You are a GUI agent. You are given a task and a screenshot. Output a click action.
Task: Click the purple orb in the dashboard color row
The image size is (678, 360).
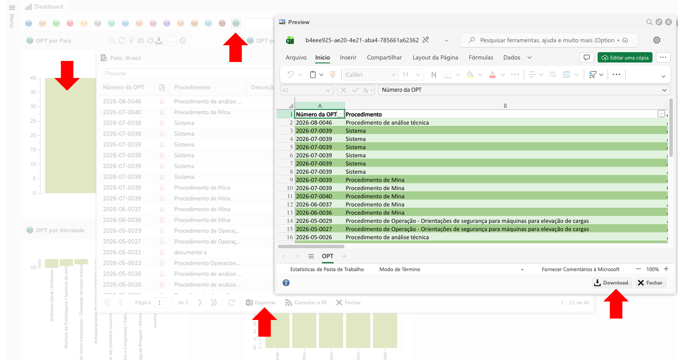(x=167, y=23)
